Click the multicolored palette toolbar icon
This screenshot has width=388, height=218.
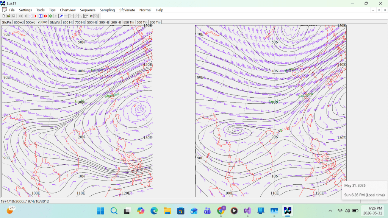click(91, 16)
